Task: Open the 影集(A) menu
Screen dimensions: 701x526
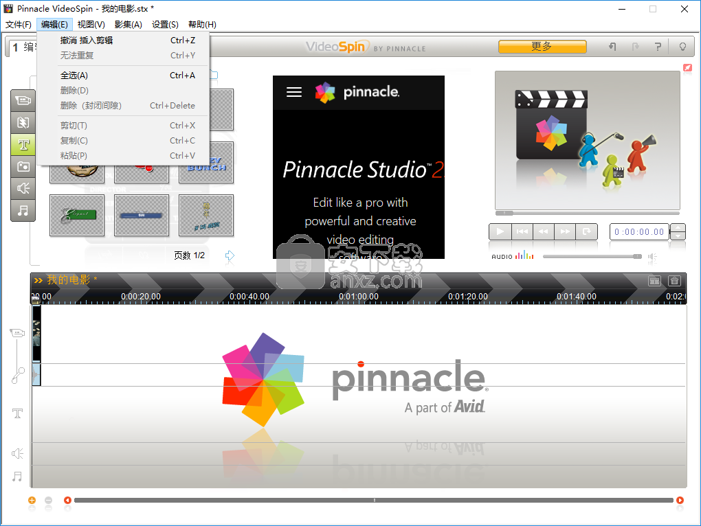Action: click(129, 25)
